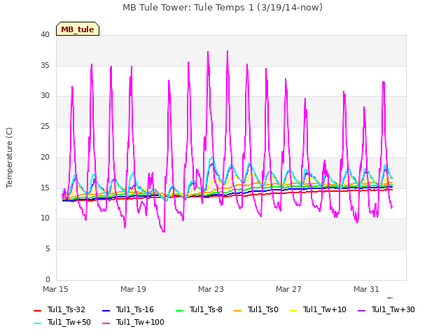
Task: Toggle the Tul1_Ts0 legend label
Action: [x=263, y=309]
